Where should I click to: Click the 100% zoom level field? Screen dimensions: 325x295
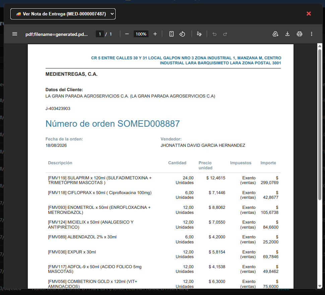click(141, 34)
